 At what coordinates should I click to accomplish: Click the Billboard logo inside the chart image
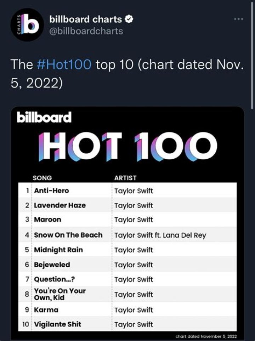click(x=44, y=117)
